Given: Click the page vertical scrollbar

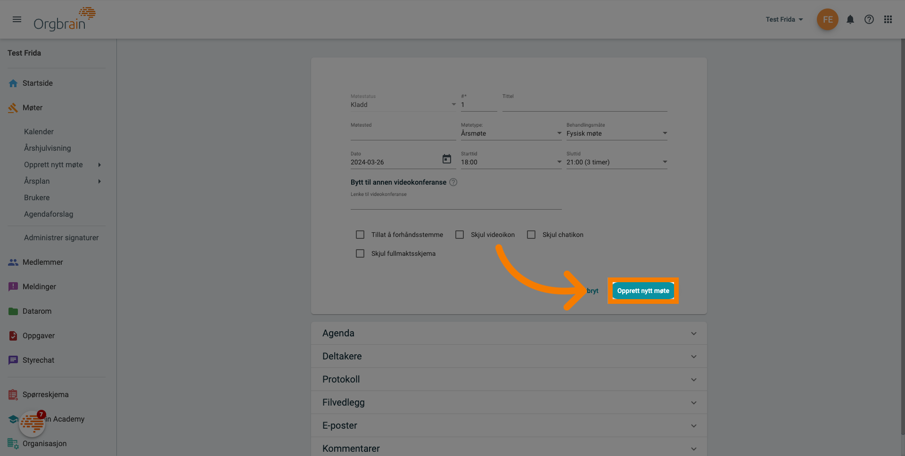Looking at the screenshot, I should [x=903, y=236].
